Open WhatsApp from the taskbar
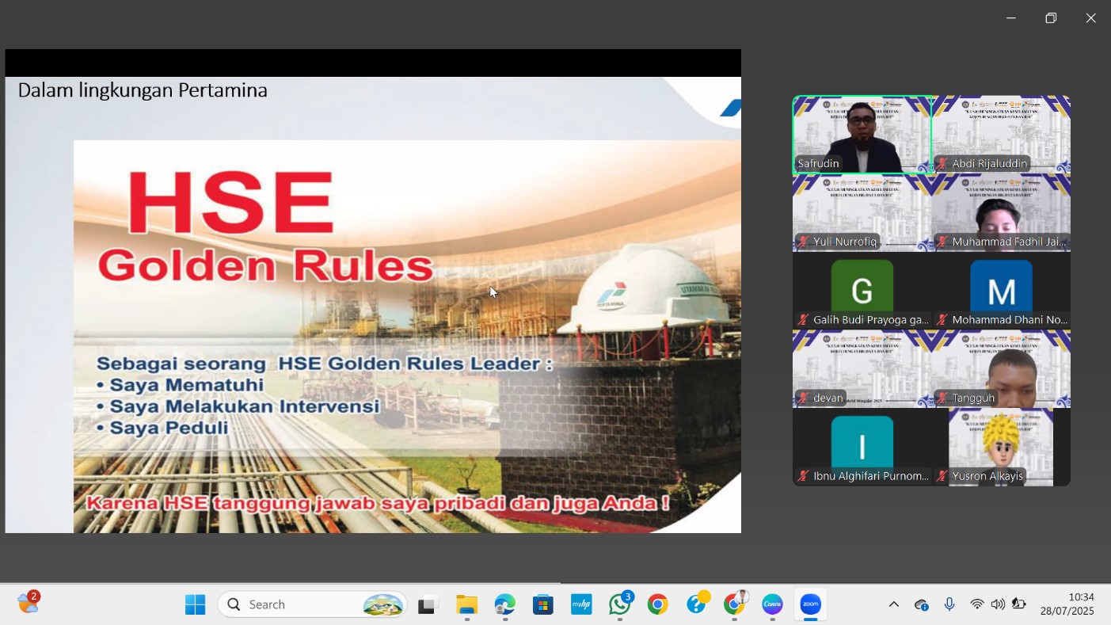 (x=619, y=604)
